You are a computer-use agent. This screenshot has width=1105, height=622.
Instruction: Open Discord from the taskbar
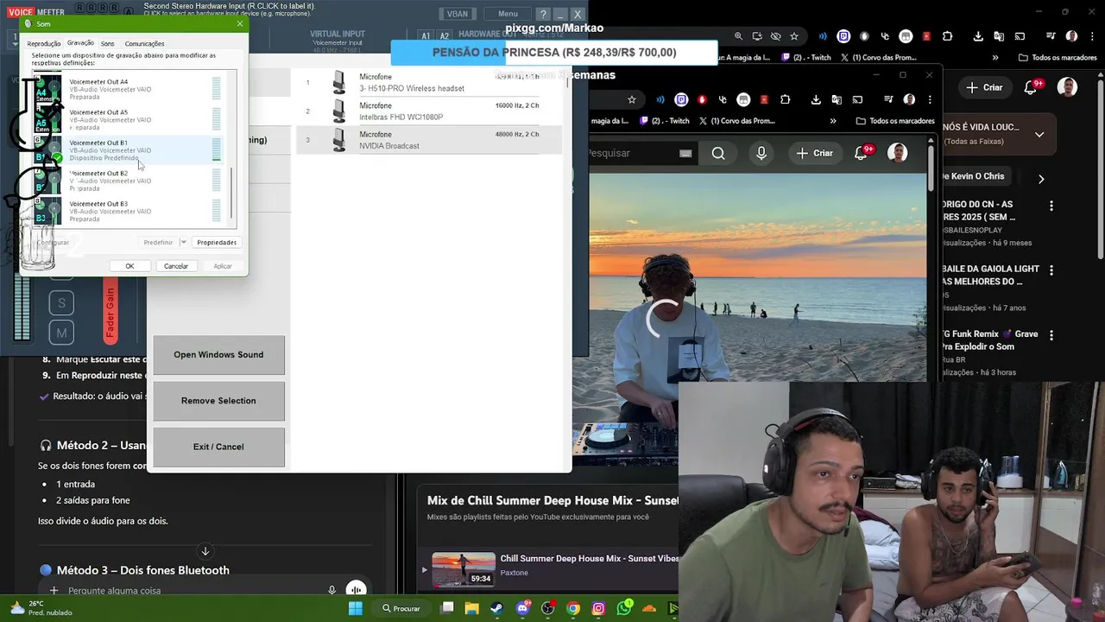click(522, 608)
